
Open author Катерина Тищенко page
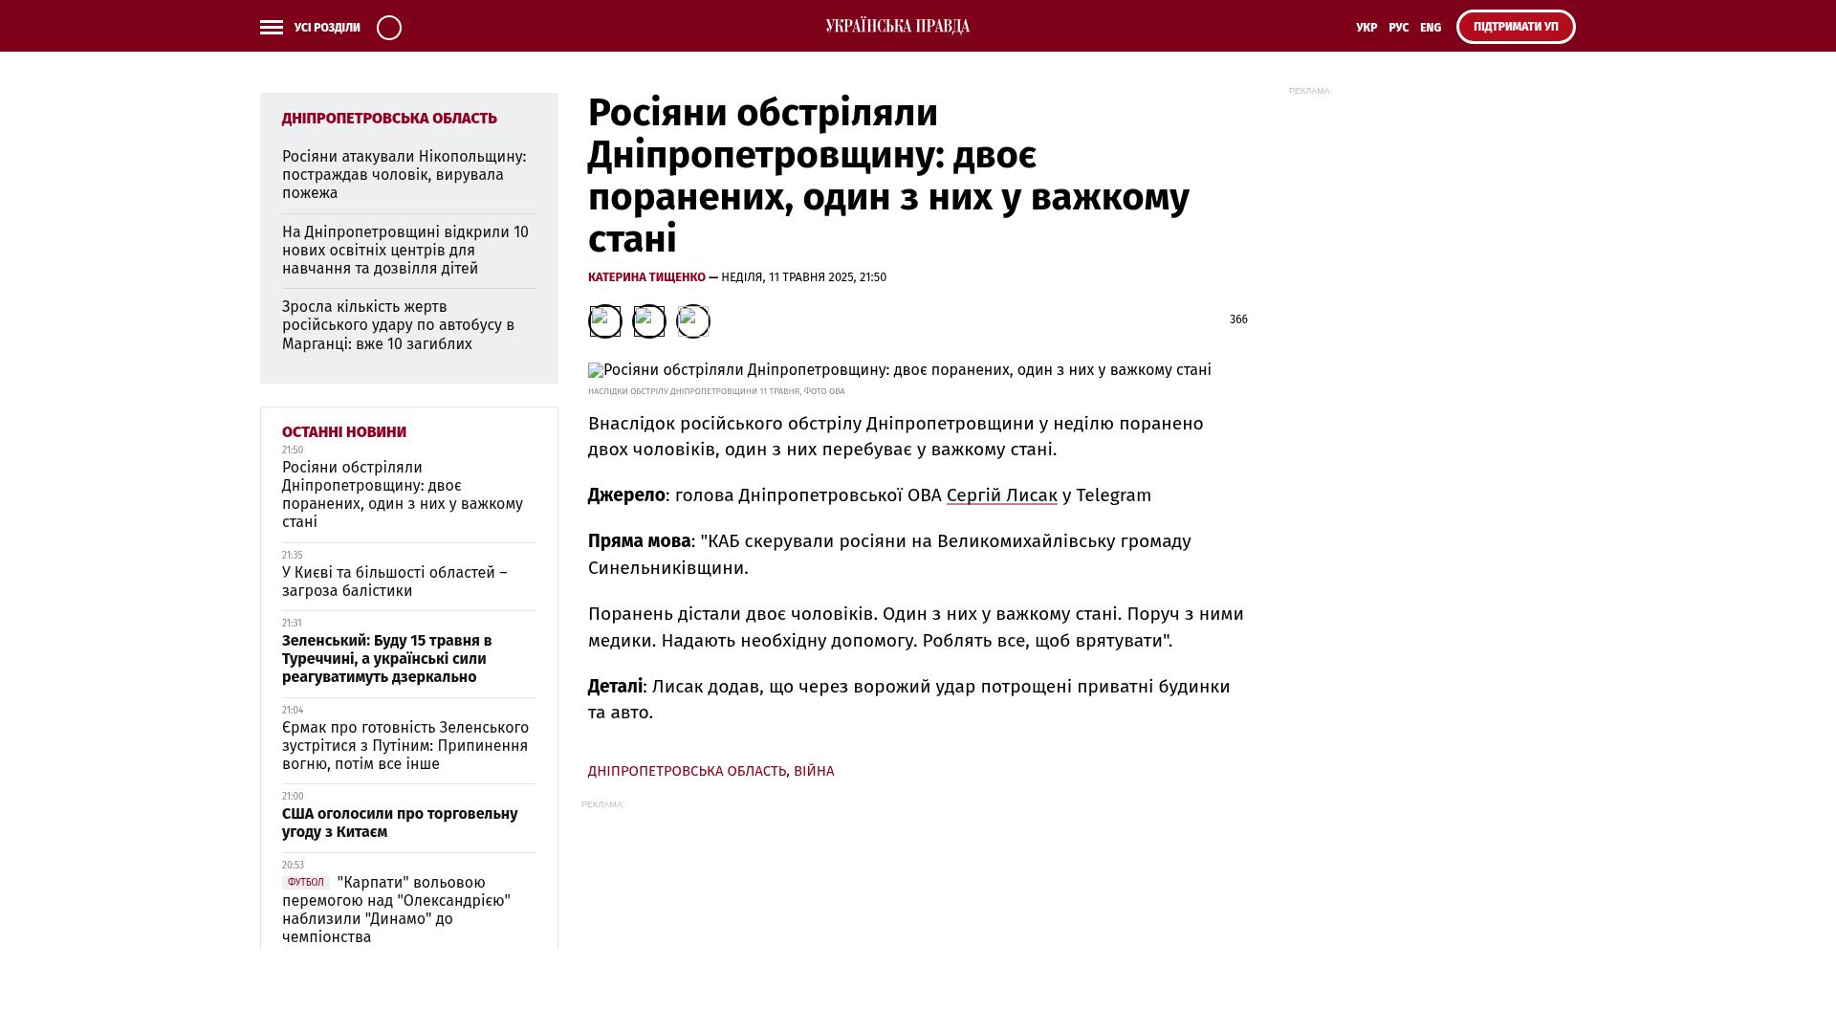[646, 277]
